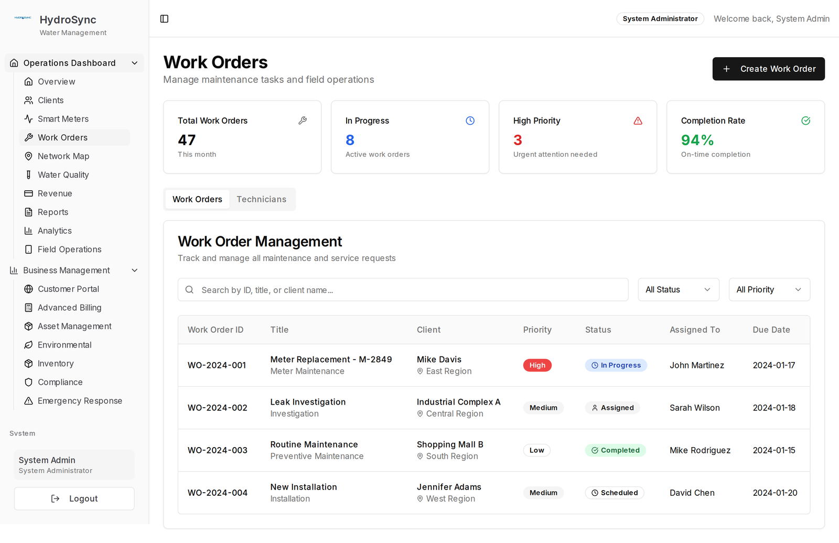Image resolution: width=839 pixels, height=543 pixels.
Task: Click the Create Work Order button
Action: point(768,69)
